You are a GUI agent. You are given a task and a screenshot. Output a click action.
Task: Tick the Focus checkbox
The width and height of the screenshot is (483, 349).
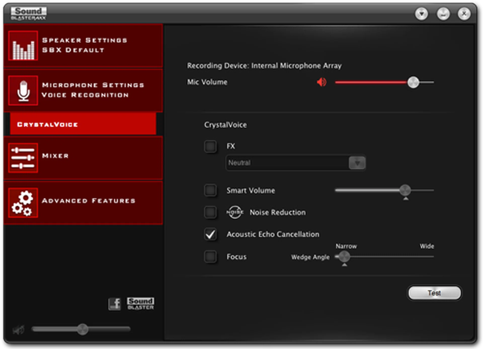[210, 257]
